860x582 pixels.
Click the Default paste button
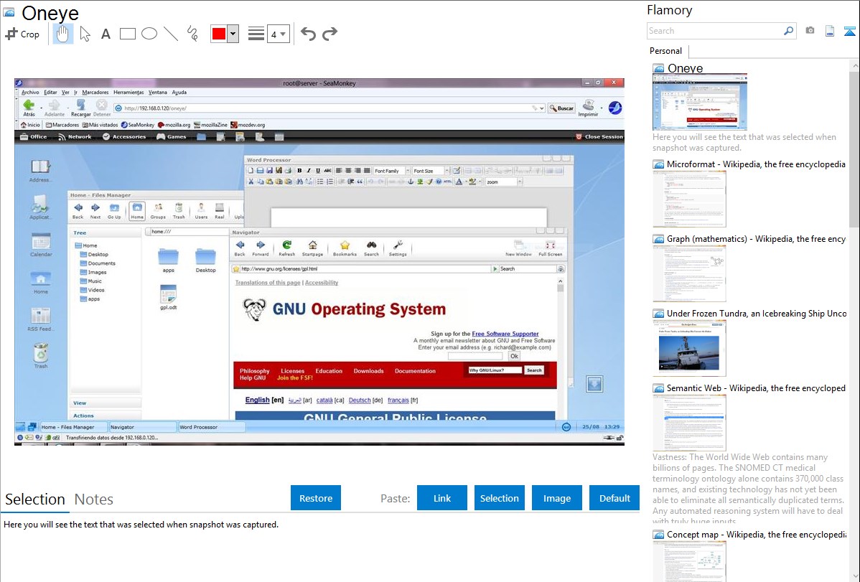(614, 498)
